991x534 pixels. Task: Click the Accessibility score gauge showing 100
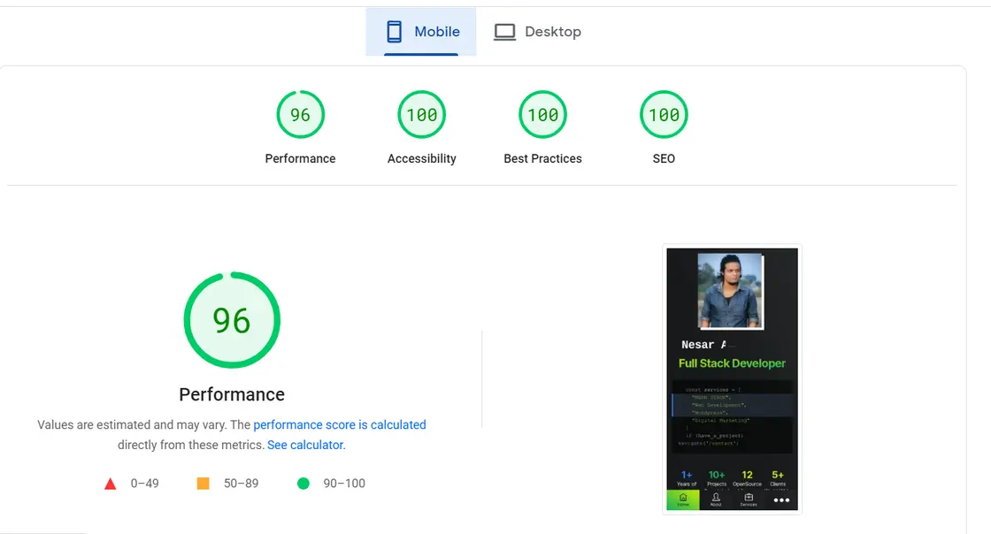click(x=421, y=115)
